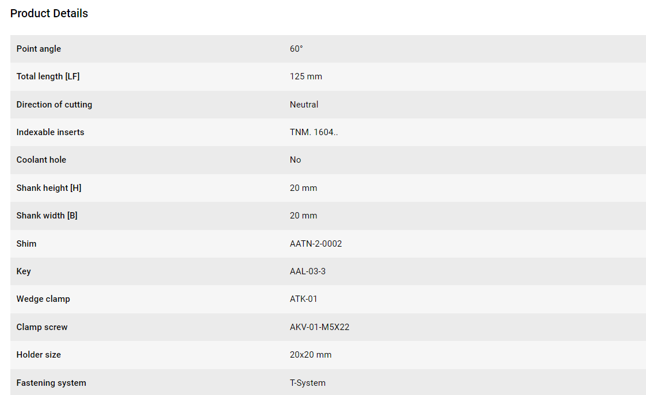The image size is (646, 395).
Task: Select the Total length [LF] row label
Action: (x=48, y=76)
